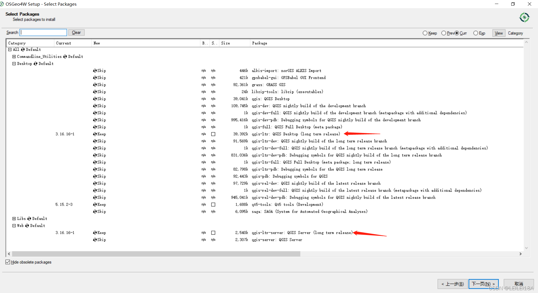Focus the Search text field
The height and width of the screenshot is (293, 538).
43,32
